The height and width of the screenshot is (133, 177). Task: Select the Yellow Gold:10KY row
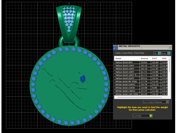tap(141, 66)
